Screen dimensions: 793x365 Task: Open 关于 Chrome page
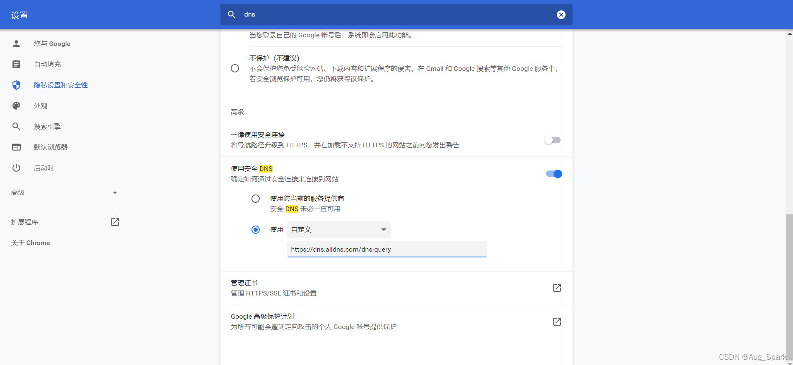point(31,243)
